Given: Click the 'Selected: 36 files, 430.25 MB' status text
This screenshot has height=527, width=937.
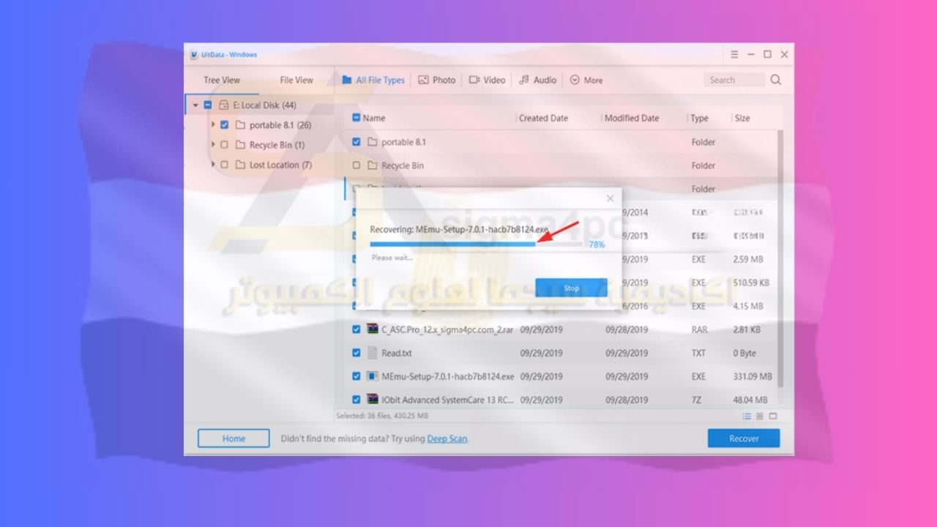Looking at the screenshot, I should pyautogui.click(x=382, y=416).
